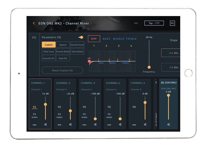207x151 pixels.
Task: Open FX Sends for Channel-2
Action: pyautogui.click(x=60, y=115)
